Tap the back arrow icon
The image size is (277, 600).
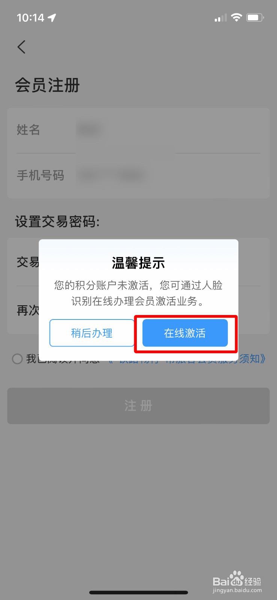tap(21, 47)
